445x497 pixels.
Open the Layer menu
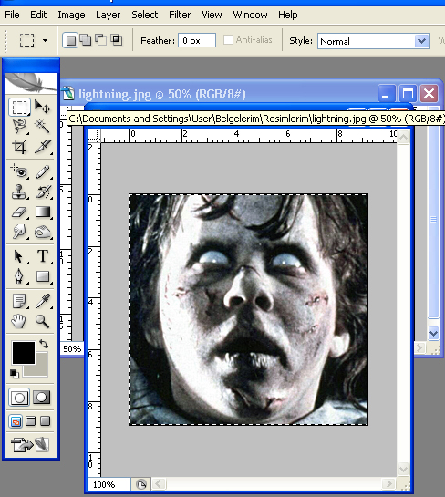pos(109,15)
